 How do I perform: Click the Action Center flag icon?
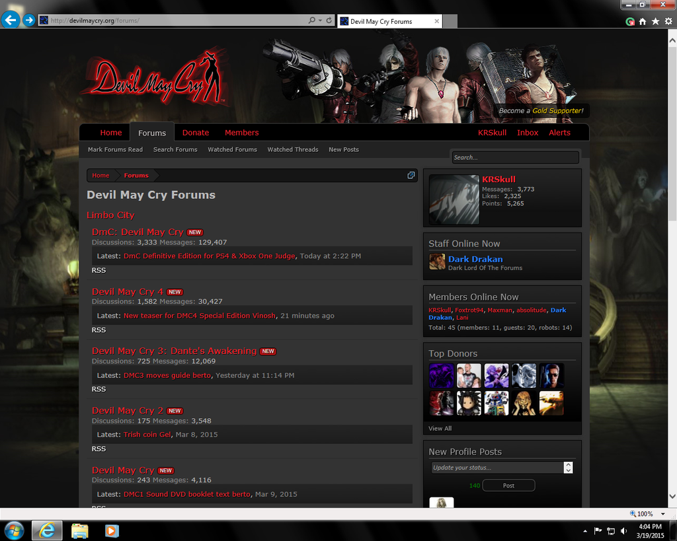click(598, 530)
